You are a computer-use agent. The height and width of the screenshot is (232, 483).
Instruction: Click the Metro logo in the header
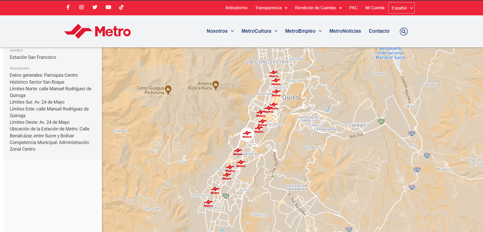tap(98, 31)
